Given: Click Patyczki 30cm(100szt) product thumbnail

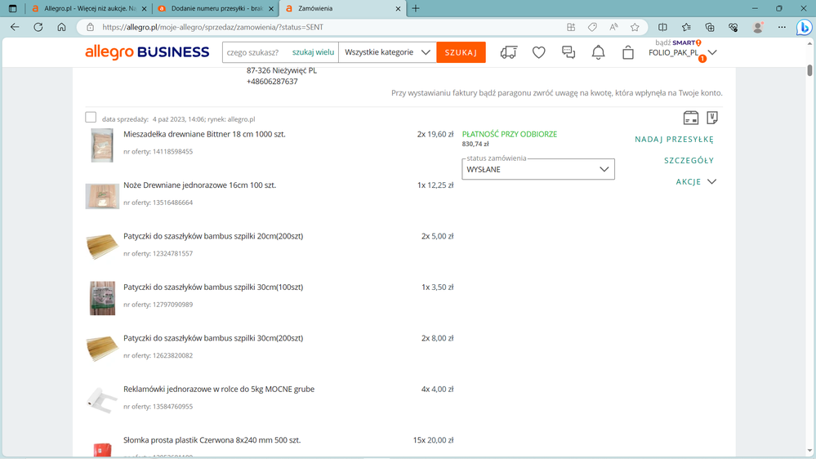Looking at the screenshot, I should tap(102, 298).
